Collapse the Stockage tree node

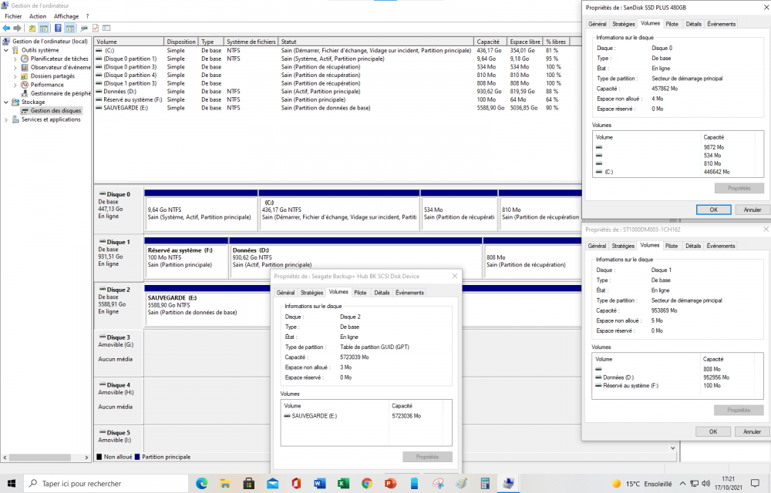[x=7, y=102]
